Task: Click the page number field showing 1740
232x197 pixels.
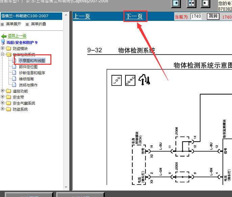Action: 196,16
